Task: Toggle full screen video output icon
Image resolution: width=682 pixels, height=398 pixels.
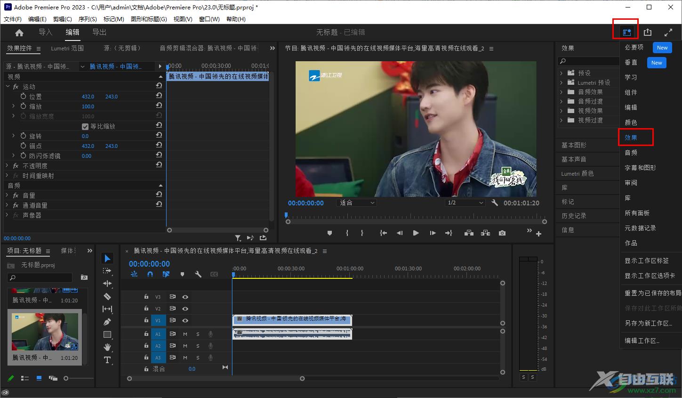Action: (668, 32)
